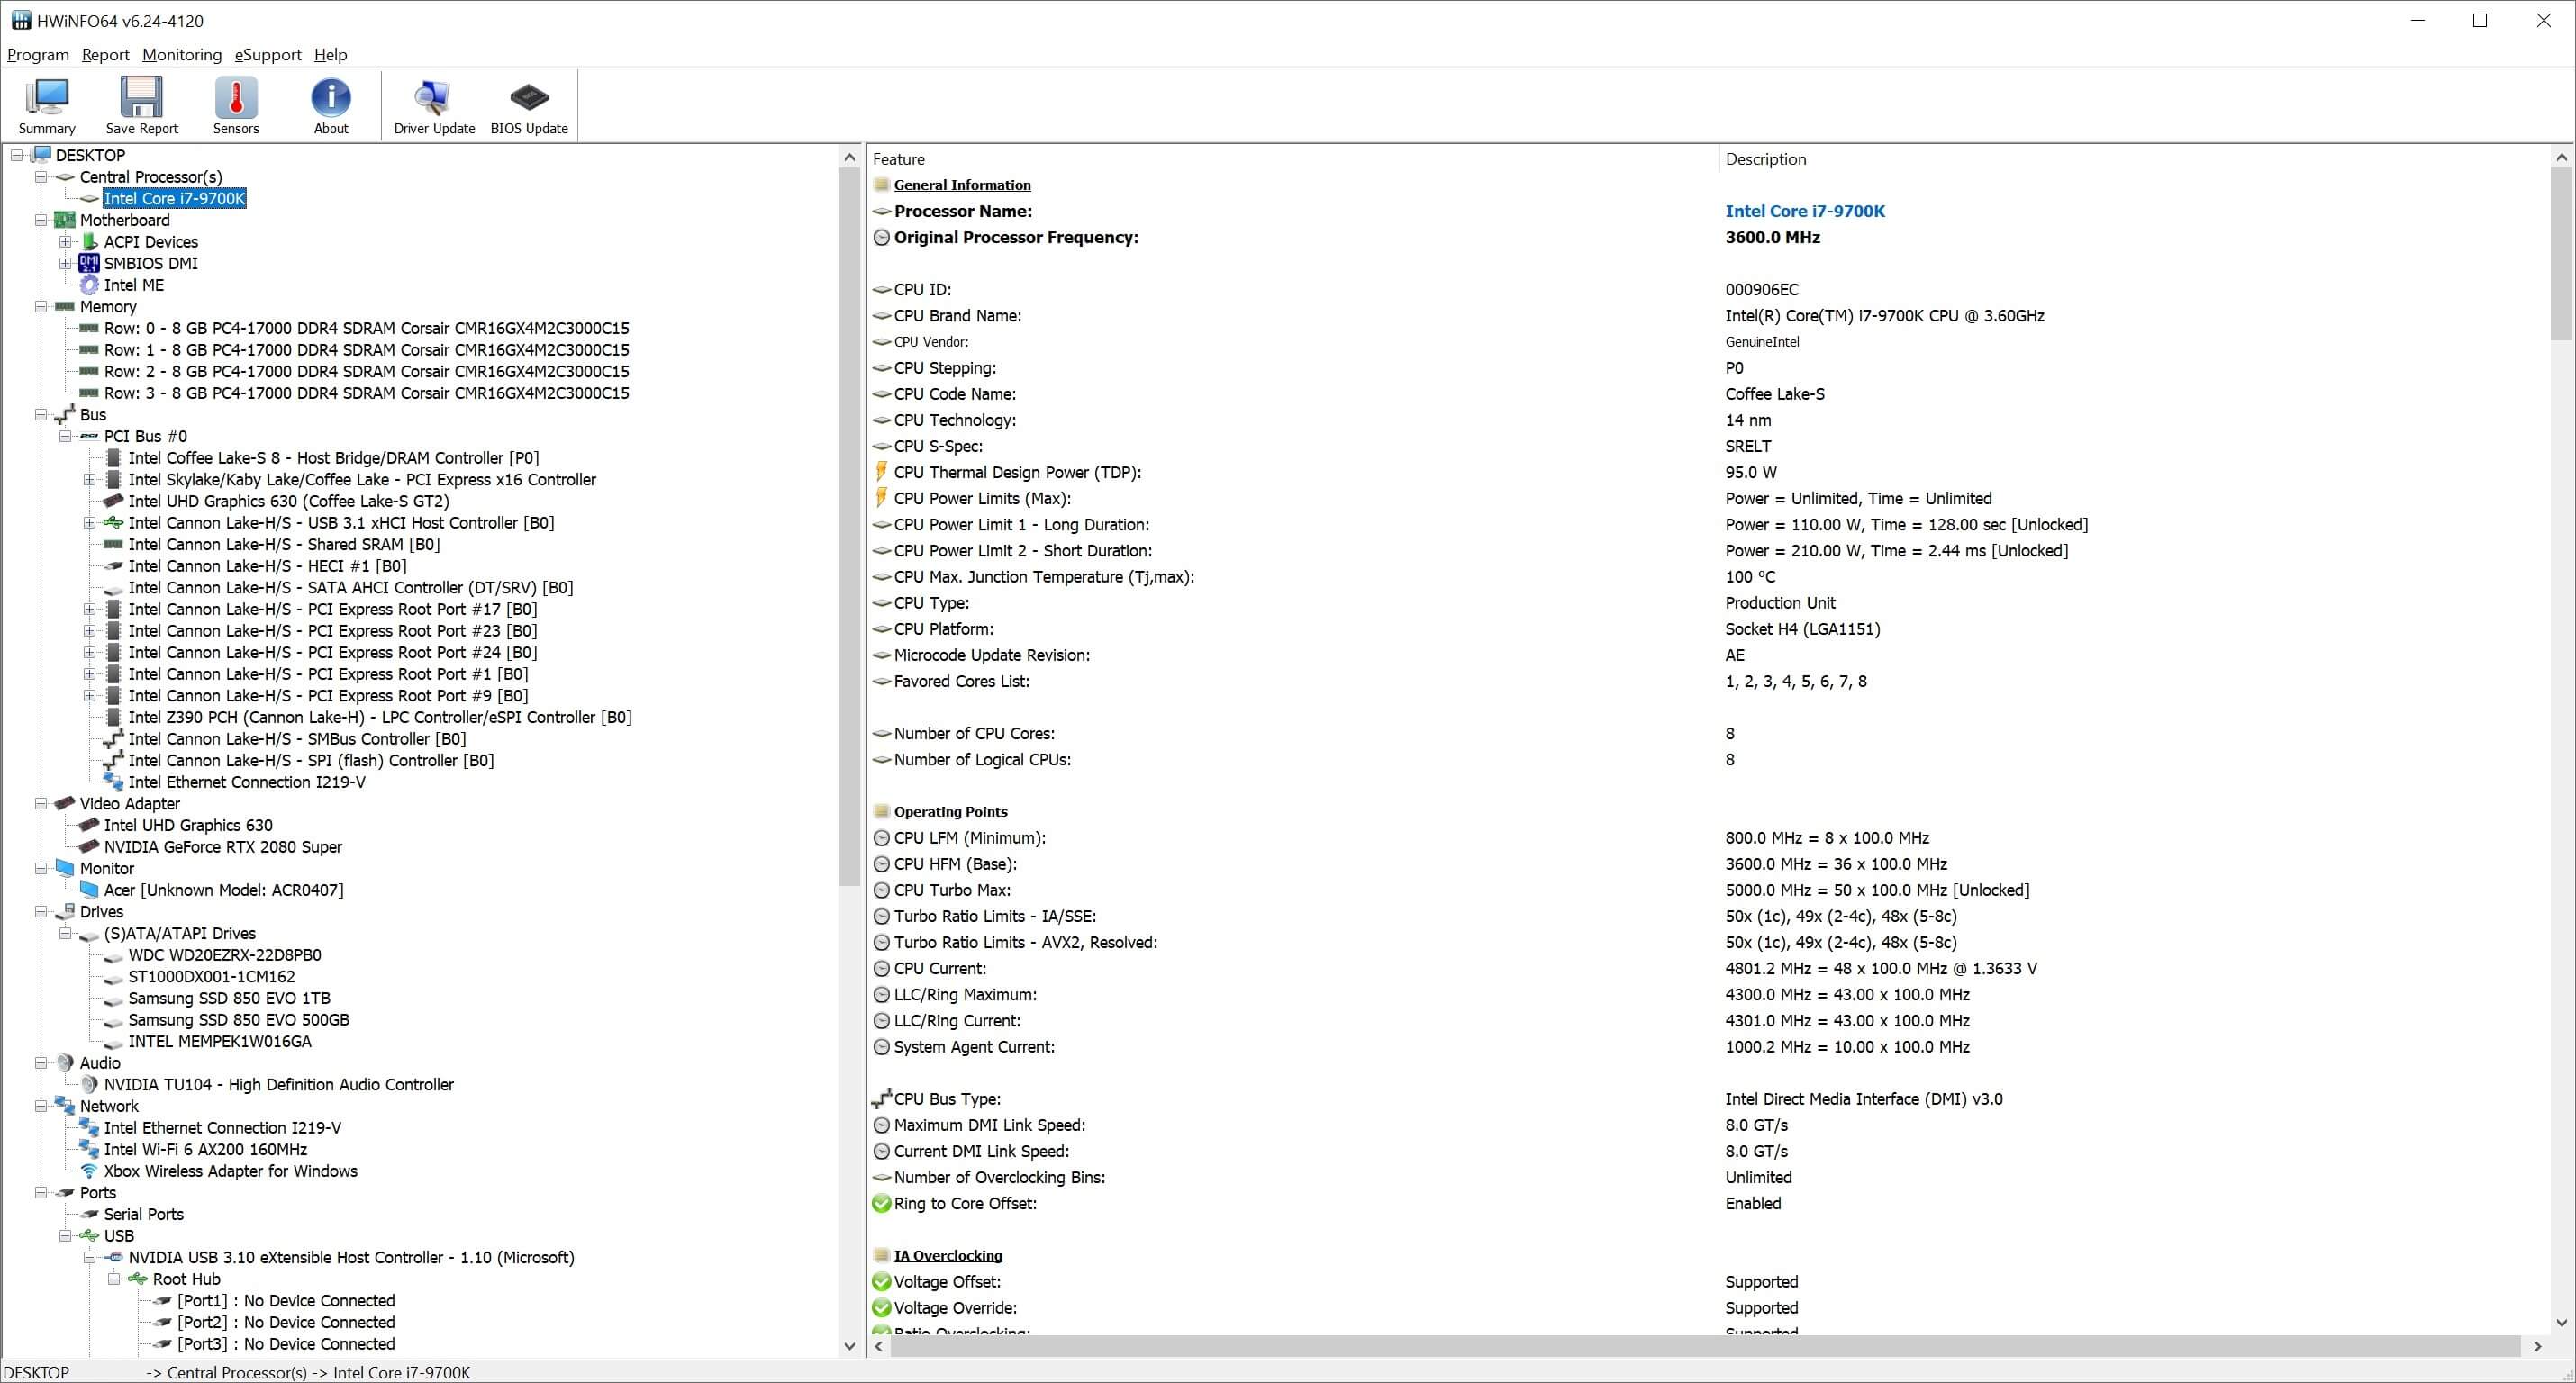Expand the ACPI Devices node
This screenshot has height=1383, width=2576.
65,242
